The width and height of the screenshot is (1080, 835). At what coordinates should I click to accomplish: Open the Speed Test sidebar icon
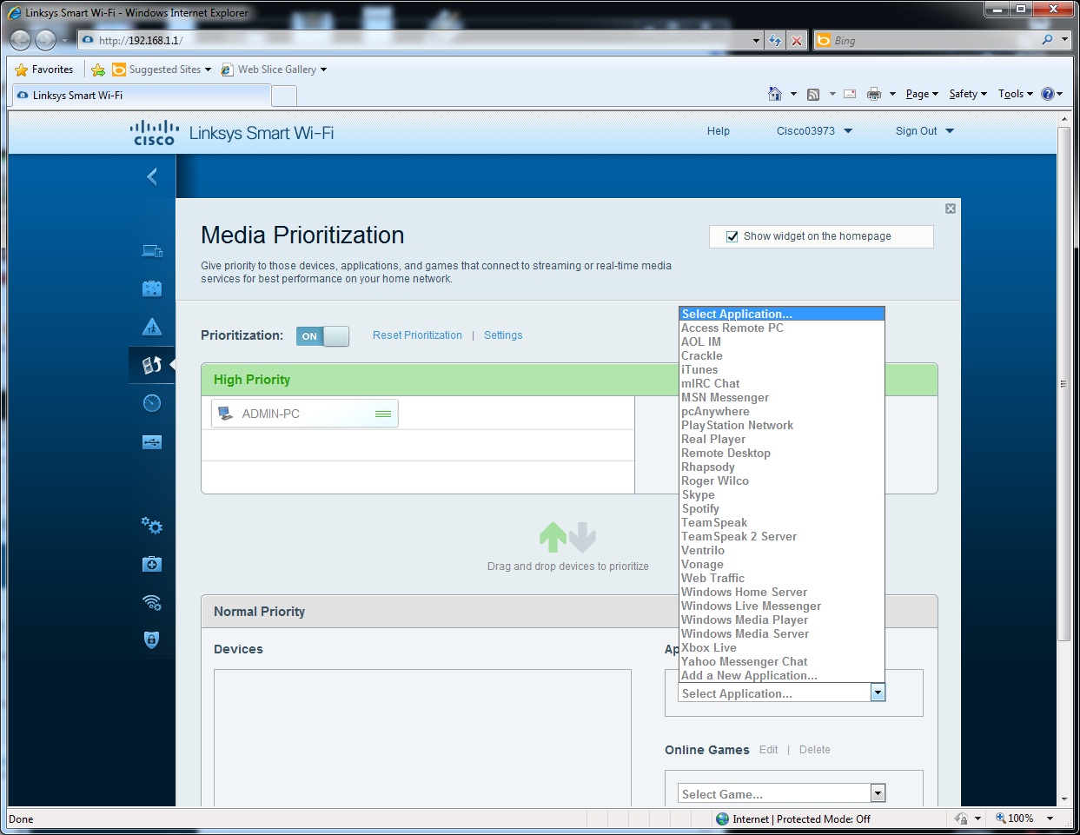[x=152, y=403]
